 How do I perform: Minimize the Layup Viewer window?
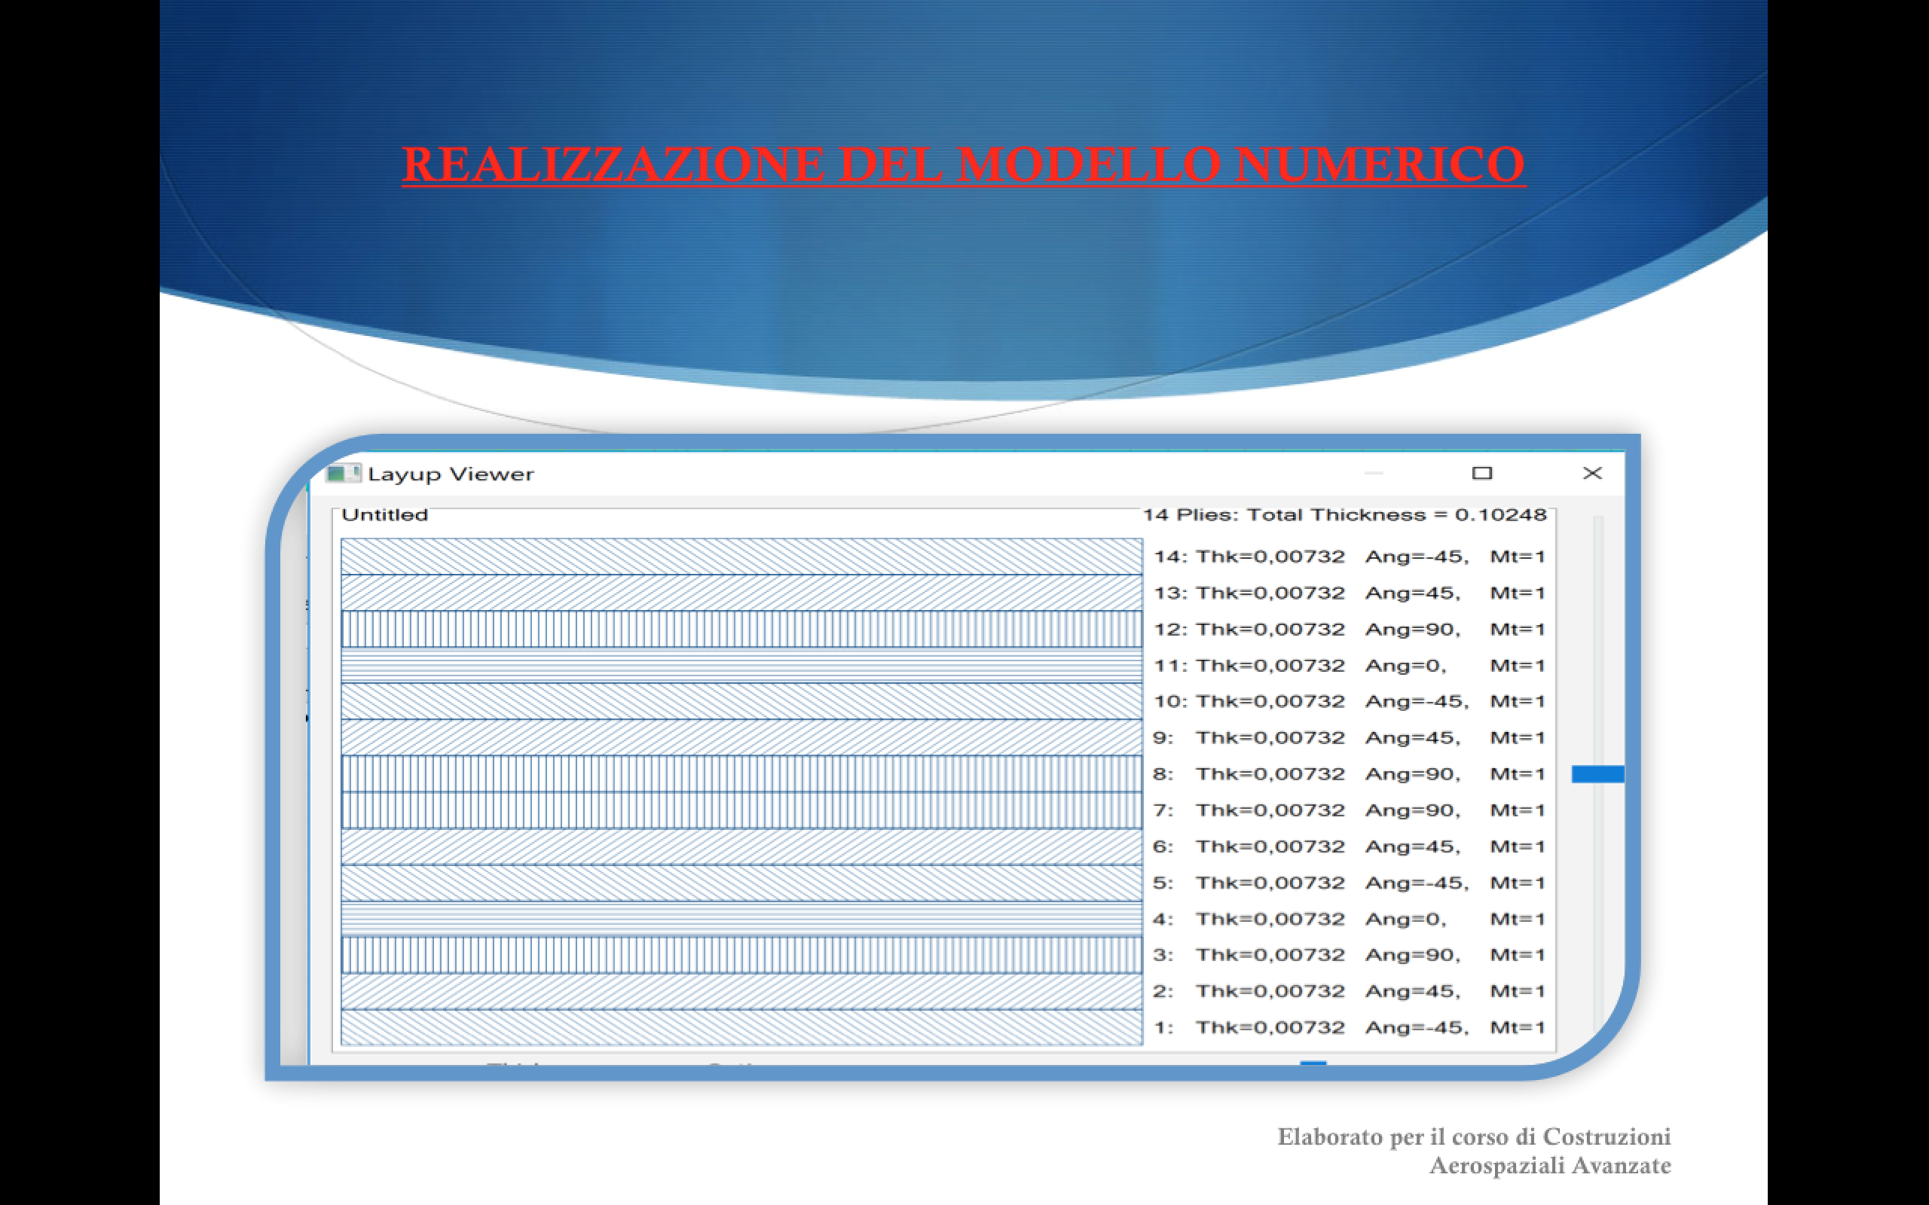(1374, 474)
